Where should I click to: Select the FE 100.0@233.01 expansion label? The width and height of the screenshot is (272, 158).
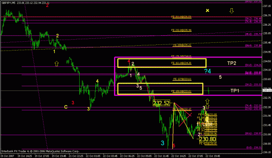click(181, 91)
